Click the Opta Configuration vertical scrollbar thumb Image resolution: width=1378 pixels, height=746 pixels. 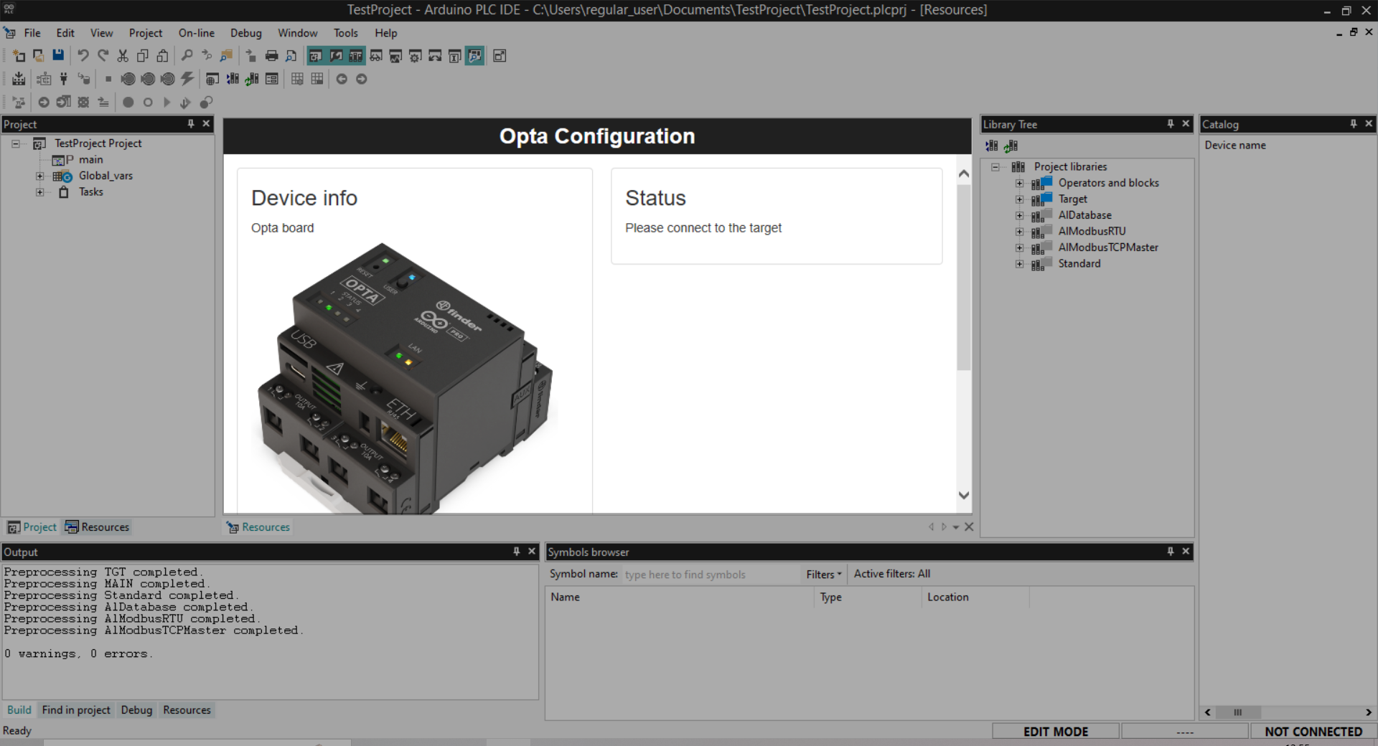(x=964, y=278)
